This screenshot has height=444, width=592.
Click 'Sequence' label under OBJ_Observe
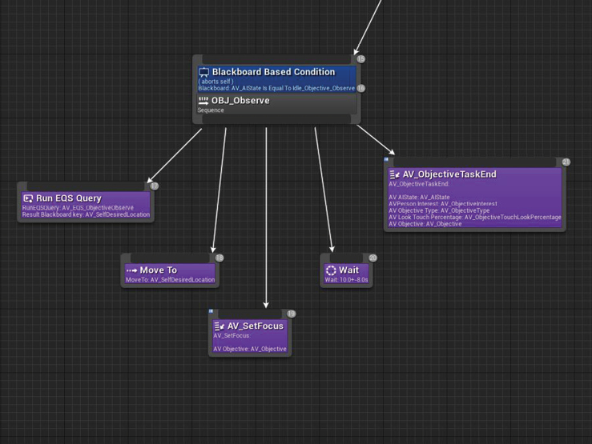(211, 110)
